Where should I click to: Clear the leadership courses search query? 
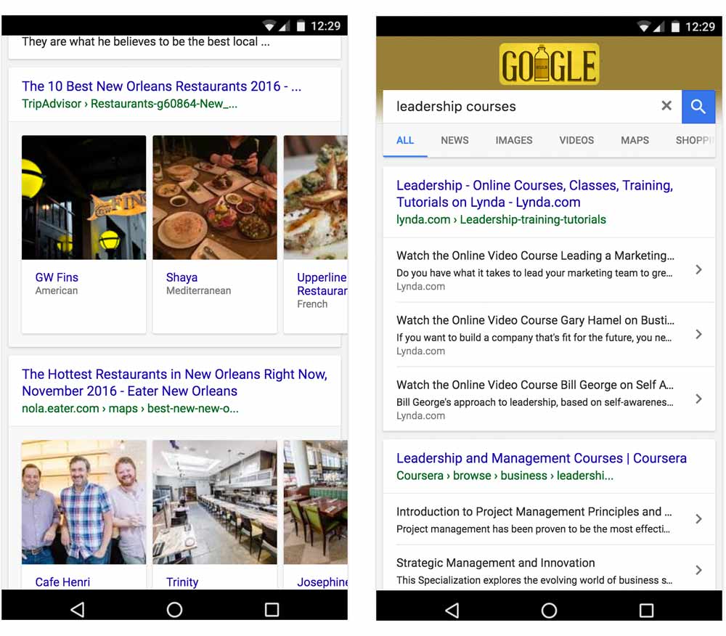[x=666, y=106]
